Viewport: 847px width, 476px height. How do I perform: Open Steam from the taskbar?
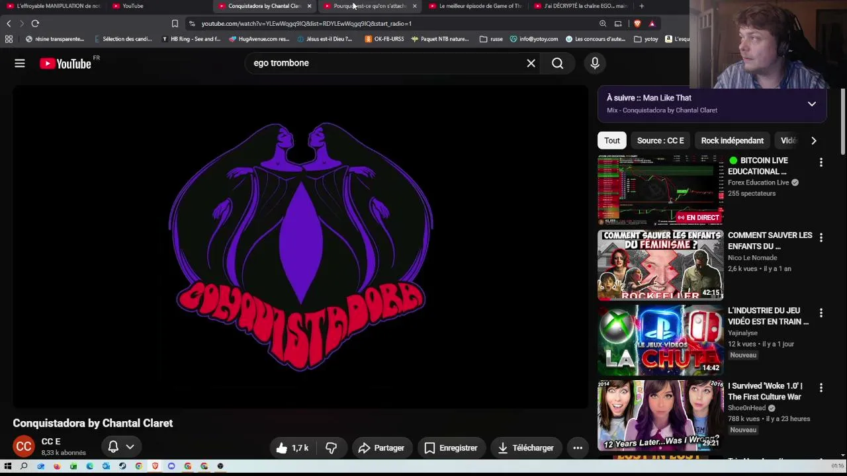point(122,466)
